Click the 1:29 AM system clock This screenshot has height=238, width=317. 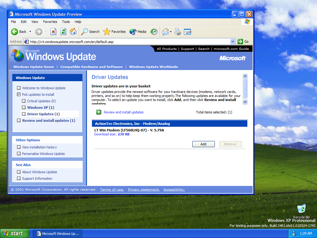tap(306, 234)
